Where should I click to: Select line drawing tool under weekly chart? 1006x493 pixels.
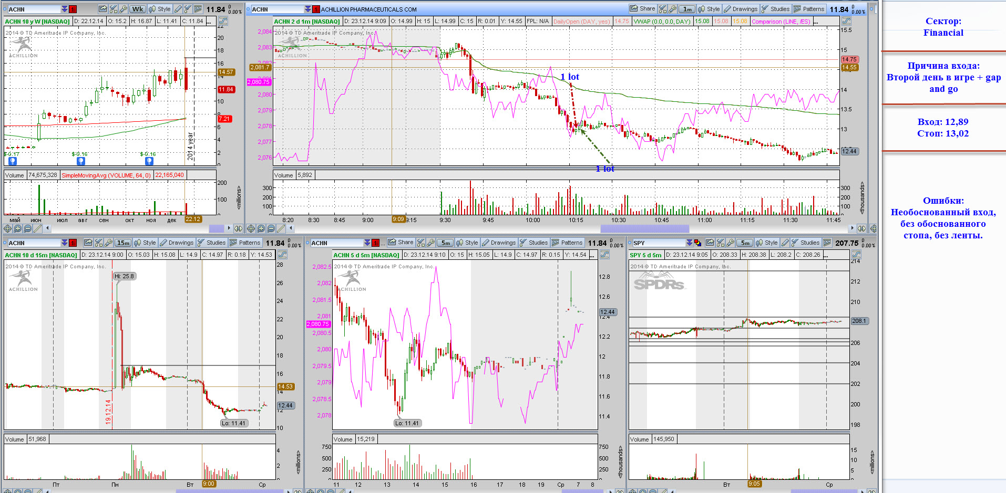[37, 228]
